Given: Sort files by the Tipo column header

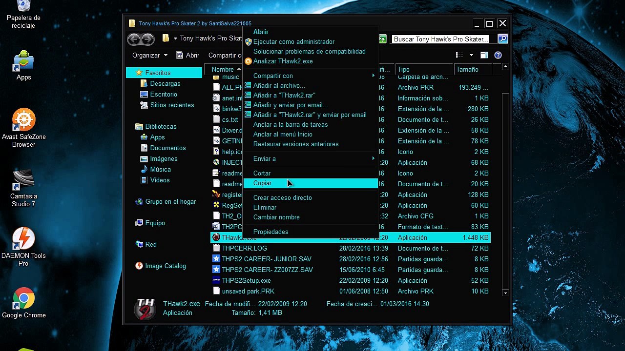Looking at the screenshot, I should [x=424, y=69].
